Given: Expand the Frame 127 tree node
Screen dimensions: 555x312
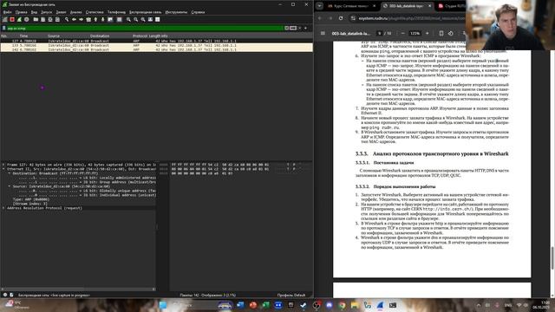Looking at the screenshot, I should 3,165.
